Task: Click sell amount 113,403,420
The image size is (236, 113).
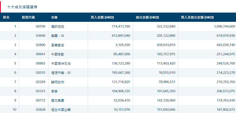Action: (166, 63)
